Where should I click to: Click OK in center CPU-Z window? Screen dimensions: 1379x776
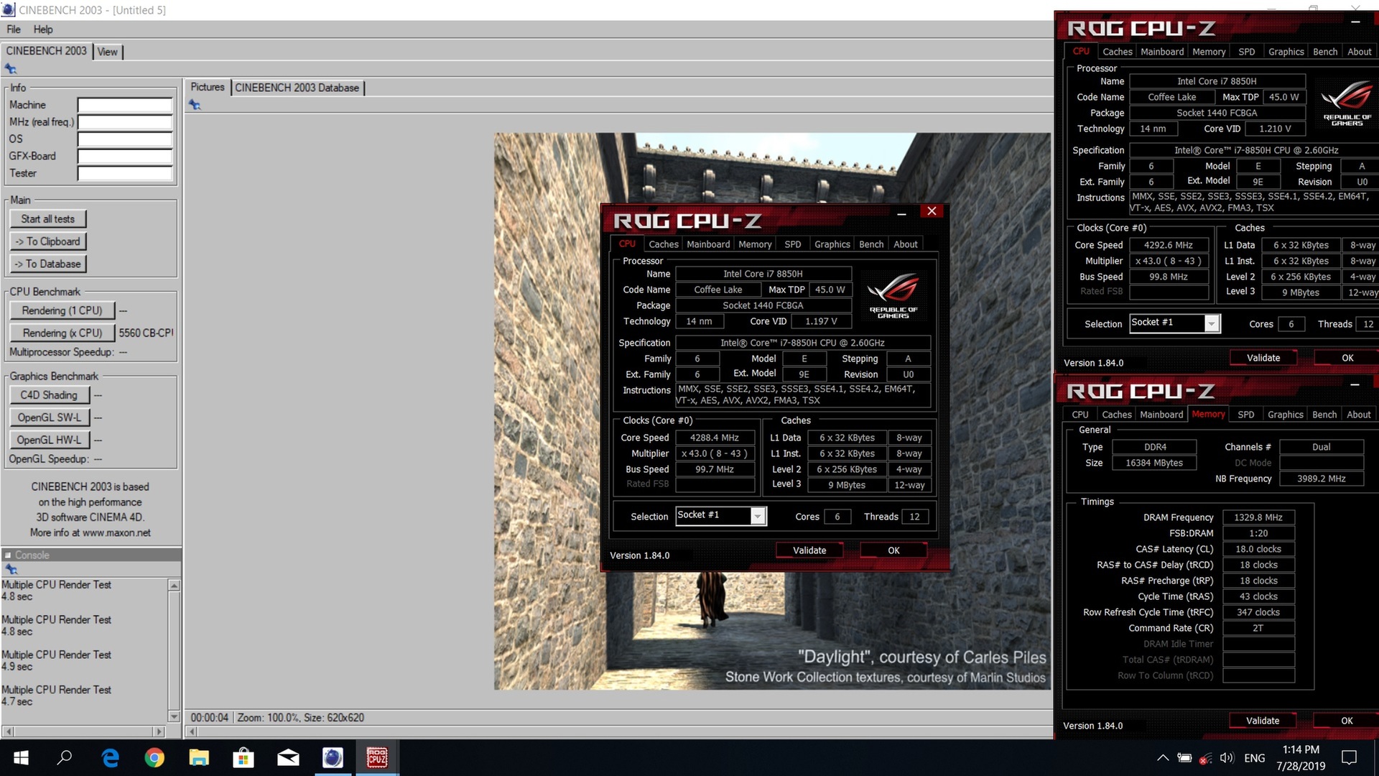coord(893,550)
